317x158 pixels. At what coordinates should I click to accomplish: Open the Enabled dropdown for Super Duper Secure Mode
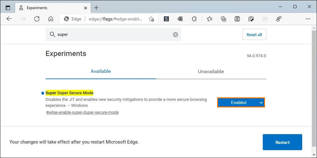[x=241, y=103]
